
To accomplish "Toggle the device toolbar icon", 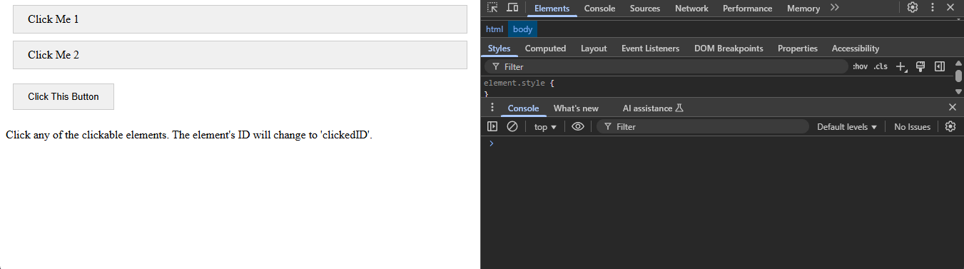I will tap(512, 8).
